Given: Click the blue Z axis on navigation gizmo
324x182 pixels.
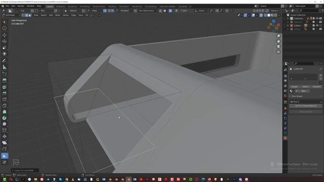Looking at the screenshot, I should tap(273, 21).
